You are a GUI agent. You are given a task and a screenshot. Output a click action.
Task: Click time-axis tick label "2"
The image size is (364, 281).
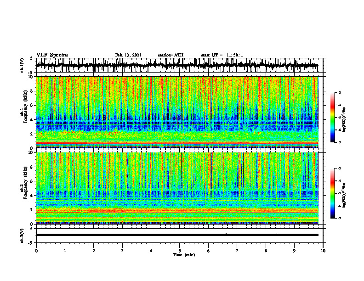[94, 251]
